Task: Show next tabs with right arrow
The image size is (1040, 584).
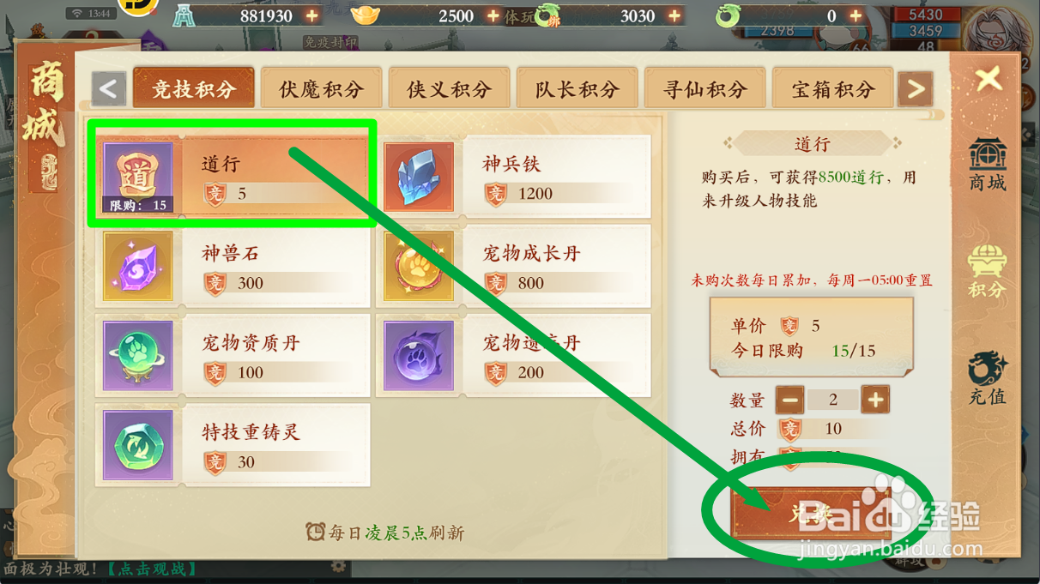Action: [916, 88]
